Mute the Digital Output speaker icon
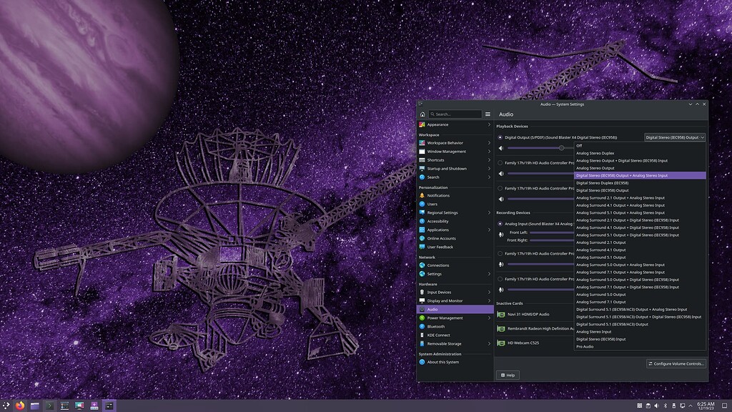This screenshot has height=412, width=732. point(500,148)
